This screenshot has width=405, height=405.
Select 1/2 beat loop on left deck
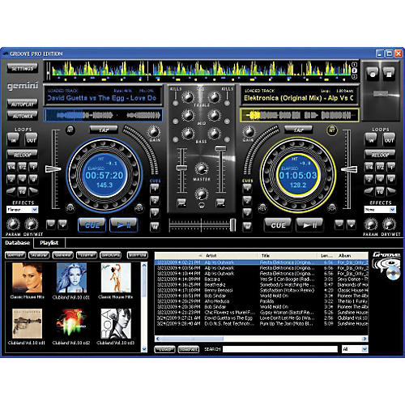[23, 167]
